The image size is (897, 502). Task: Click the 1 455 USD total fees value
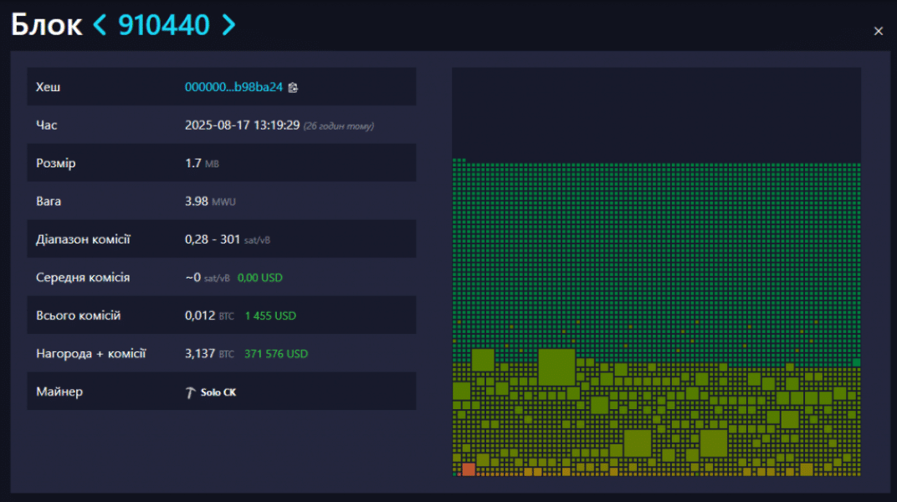[270, 316]
